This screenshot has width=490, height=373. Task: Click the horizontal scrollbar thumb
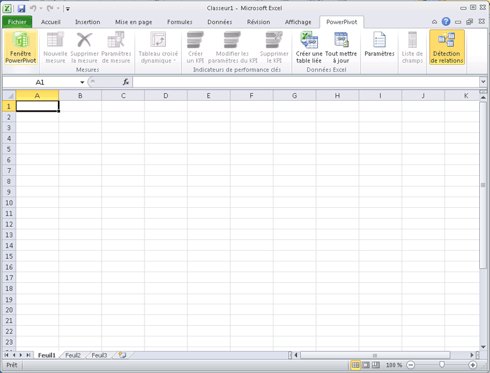pyautogui.click(x=375, y=355)
